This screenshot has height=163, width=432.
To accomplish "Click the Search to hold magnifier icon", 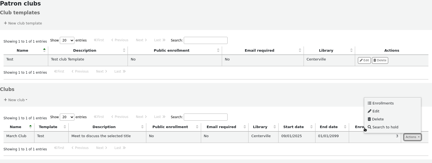I will pos(369,127).
